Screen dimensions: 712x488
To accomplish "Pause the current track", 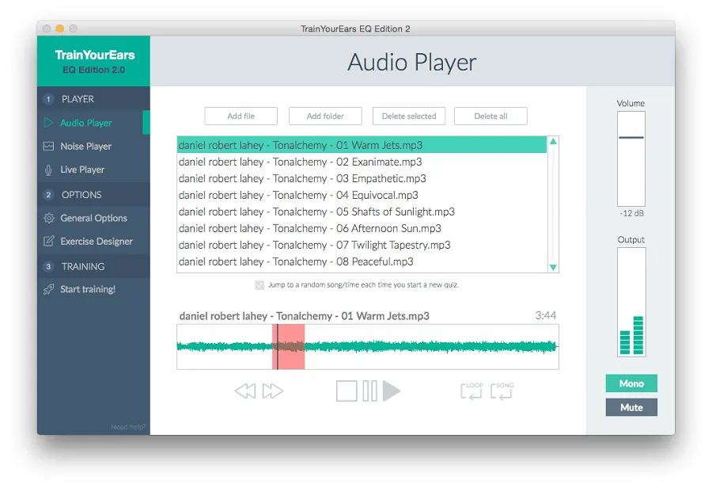I will pyautogui.click(x=369, y=390).
